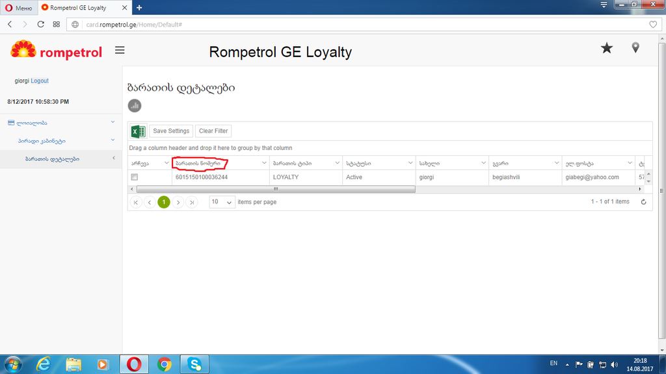Open ბარათის ტიპი column menu arrow

coord(338,163)
